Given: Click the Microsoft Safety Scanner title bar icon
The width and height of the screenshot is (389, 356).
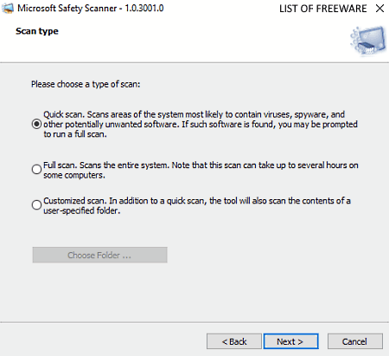Looking at the screenshot, I should click(x=8, y=8).
